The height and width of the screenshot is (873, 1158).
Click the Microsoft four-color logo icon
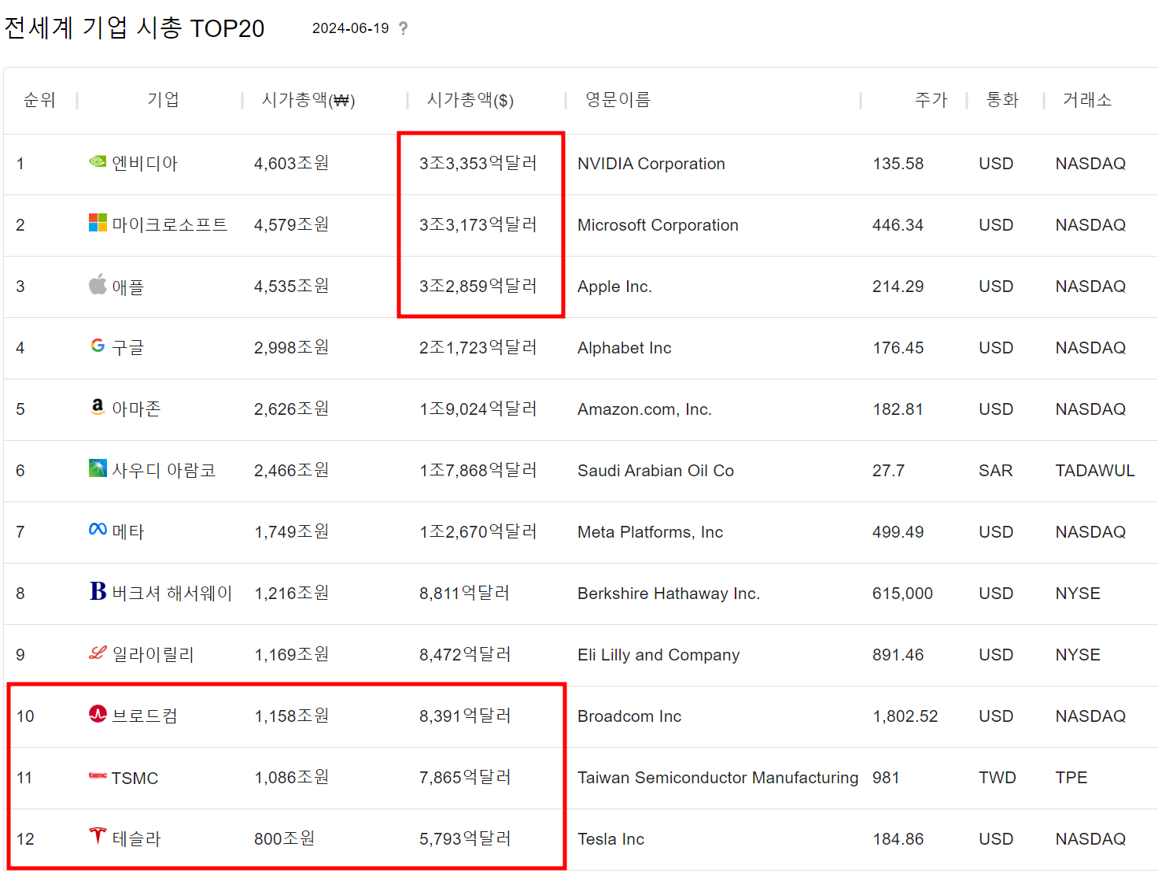pos(98,223)
